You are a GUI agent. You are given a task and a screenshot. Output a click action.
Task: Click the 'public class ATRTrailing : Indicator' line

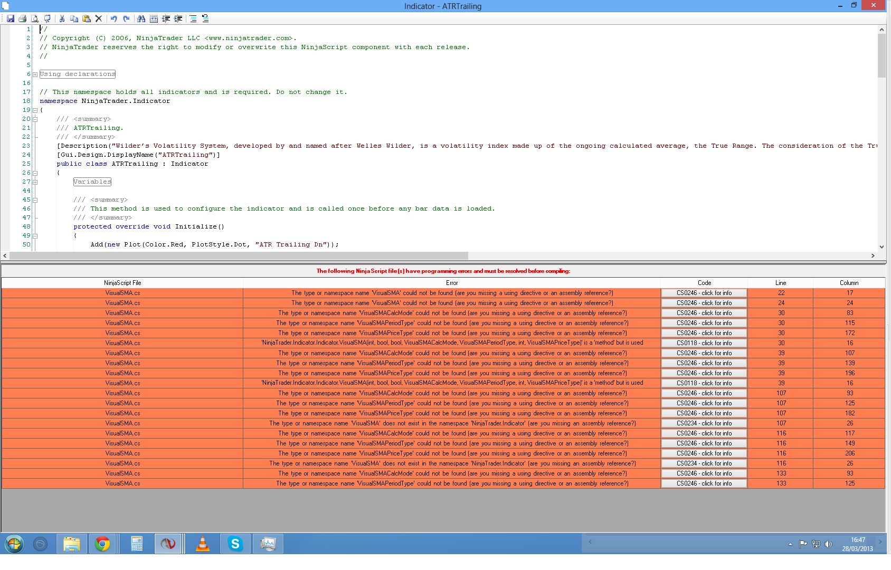click(132, 164)
